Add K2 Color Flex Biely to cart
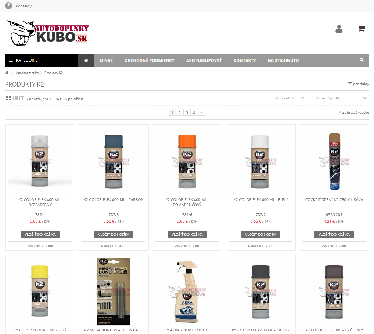Screen dimensions: 374x334 click(260, 235)
